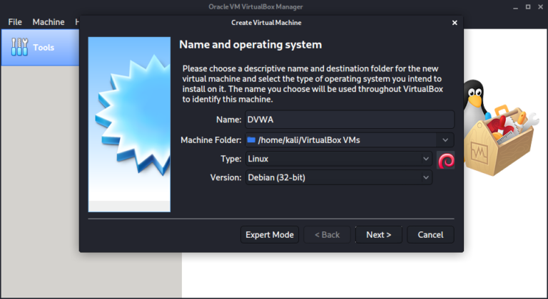Screen dimensions: 548x299
Task: Open the Version dropdown showing Debian (32-bit)
Action: tap(338, 177)
